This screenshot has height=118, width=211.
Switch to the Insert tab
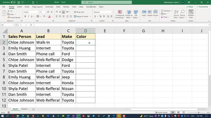(19, 7)
